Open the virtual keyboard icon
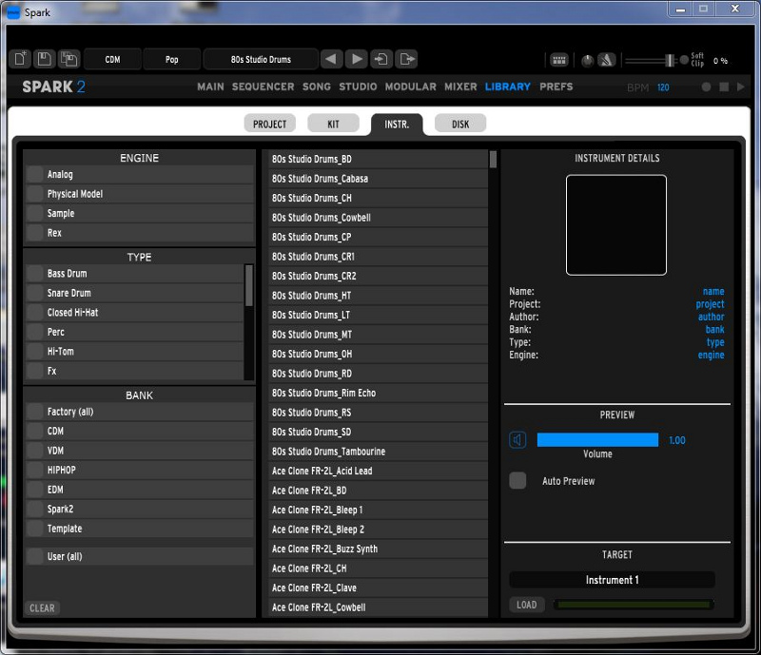 (559, 60)
